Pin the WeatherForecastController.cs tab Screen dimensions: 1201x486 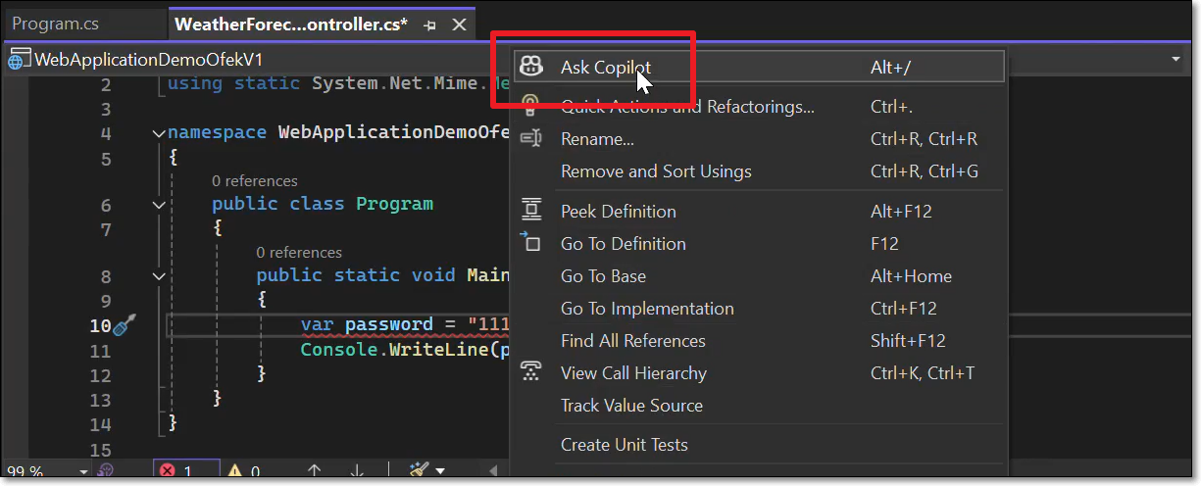point(429,25)
